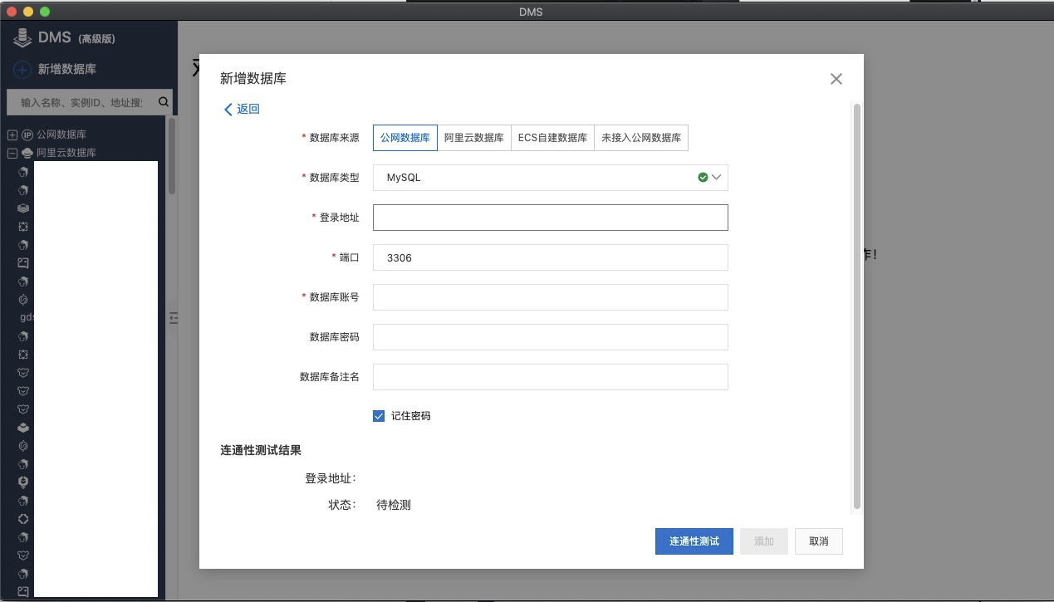Viewport: 1054px width, 602px height.
Task: Click the circled plus beside 新增数据库
Action: tap(22, 70)
